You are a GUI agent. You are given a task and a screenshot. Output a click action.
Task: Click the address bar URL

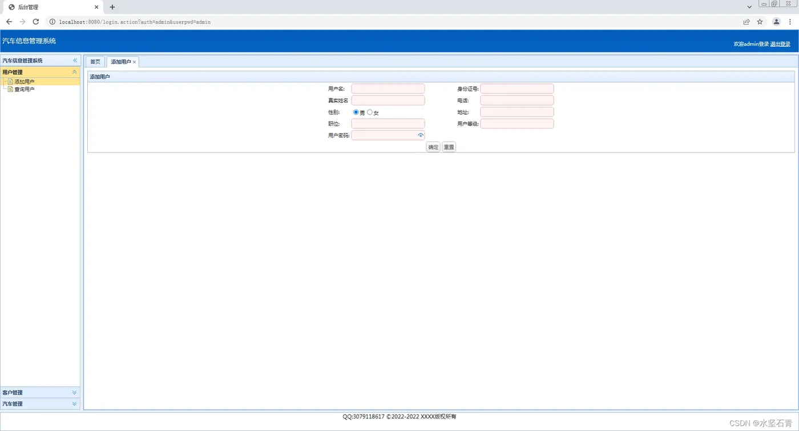pyautogui.click(x=135, y=22)
